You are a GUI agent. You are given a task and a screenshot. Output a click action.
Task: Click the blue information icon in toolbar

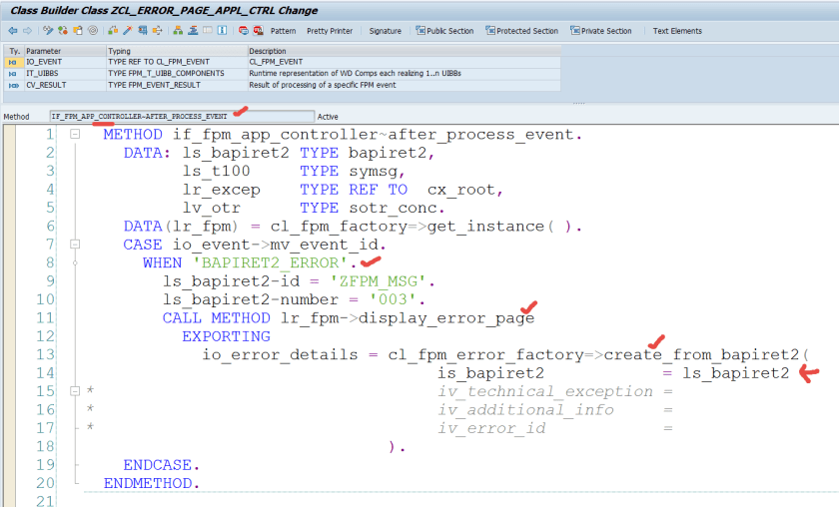220,31
